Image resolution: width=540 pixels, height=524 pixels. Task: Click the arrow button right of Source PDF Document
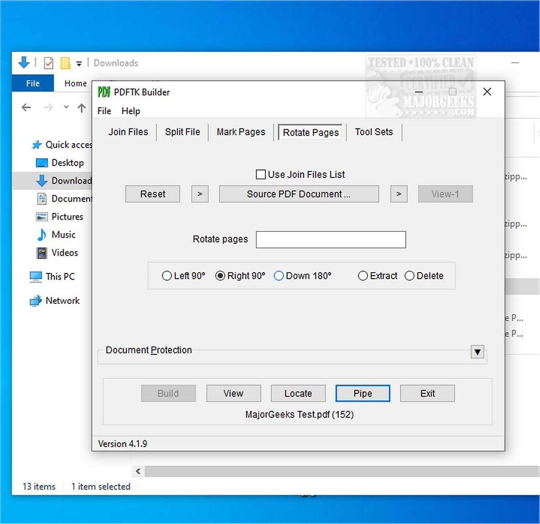tap(399, 194)
